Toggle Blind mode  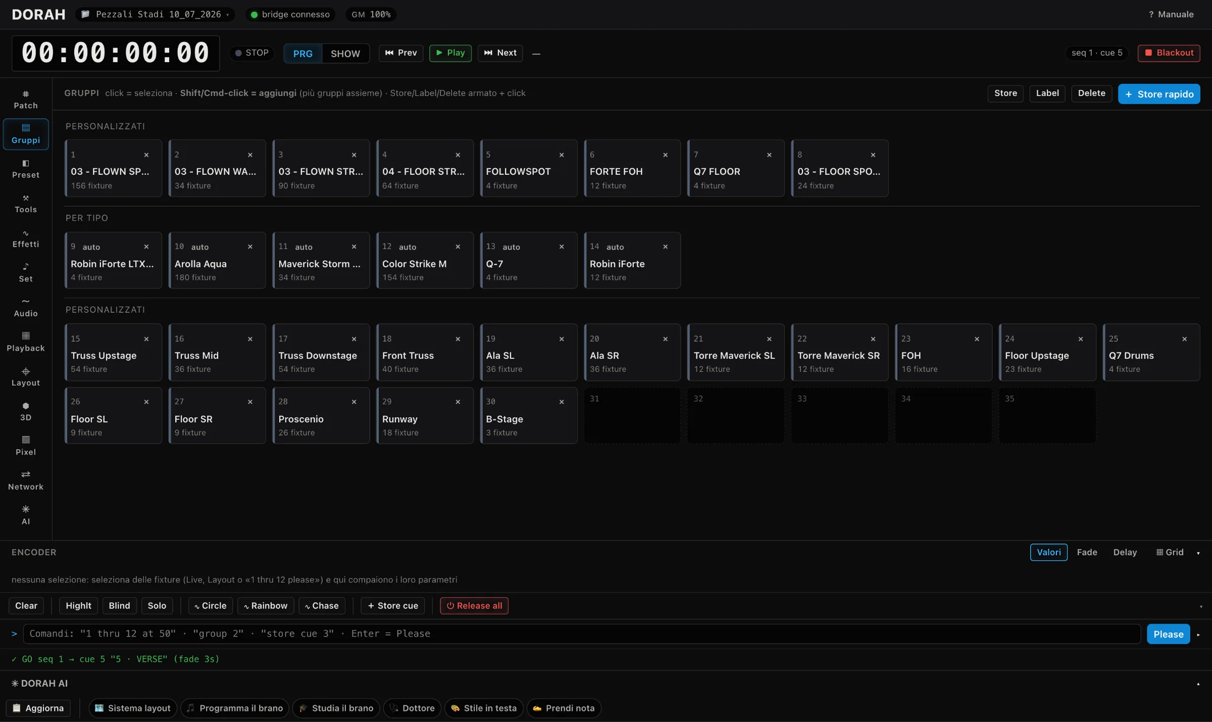tap(119, 606)
